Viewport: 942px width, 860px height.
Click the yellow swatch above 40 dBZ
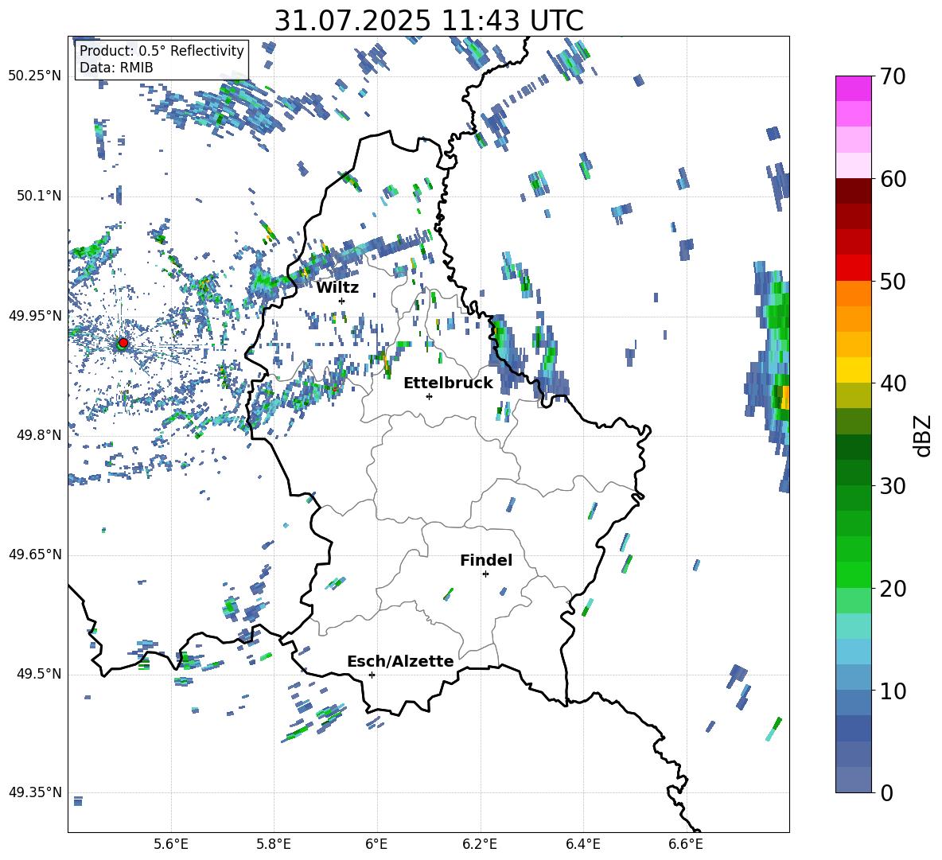pos(853,370)
